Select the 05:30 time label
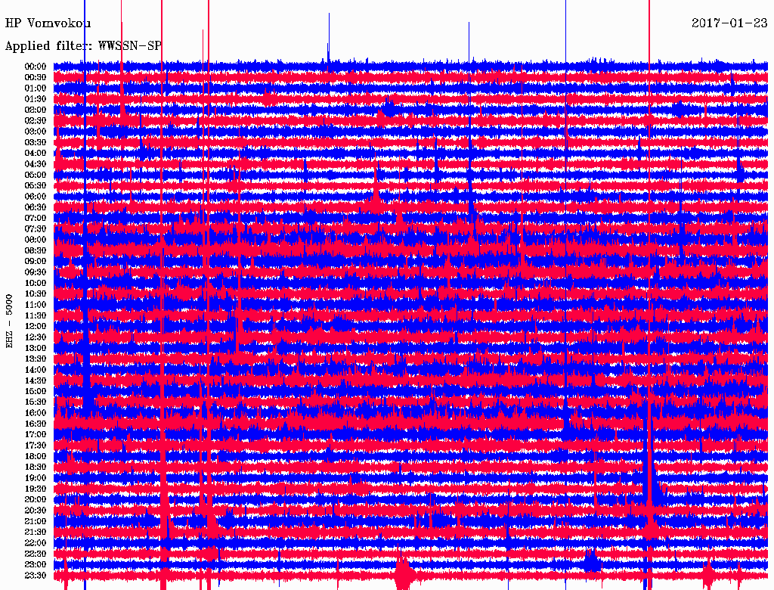This screenshot has width=774, height=590. click(x=36, y=186)
